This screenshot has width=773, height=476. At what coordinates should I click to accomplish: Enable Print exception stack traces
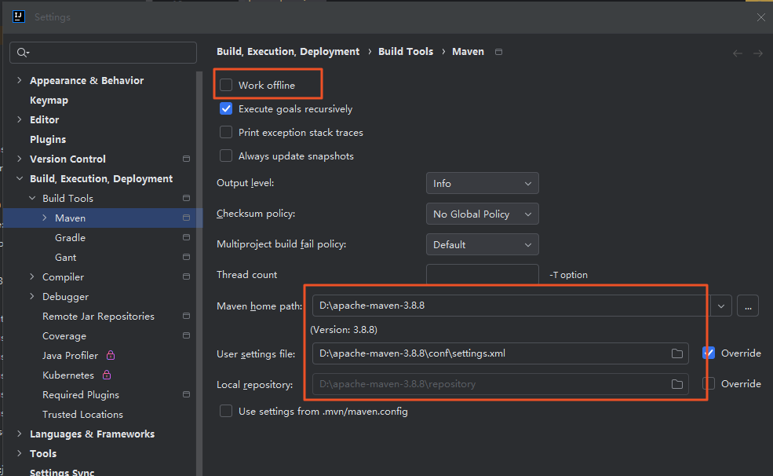226,132
